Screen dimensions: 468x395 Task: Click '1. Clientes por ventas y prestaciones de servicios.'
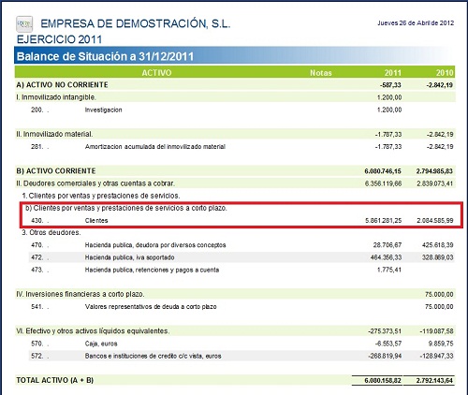pyautogui.click(x=101, y=196)
